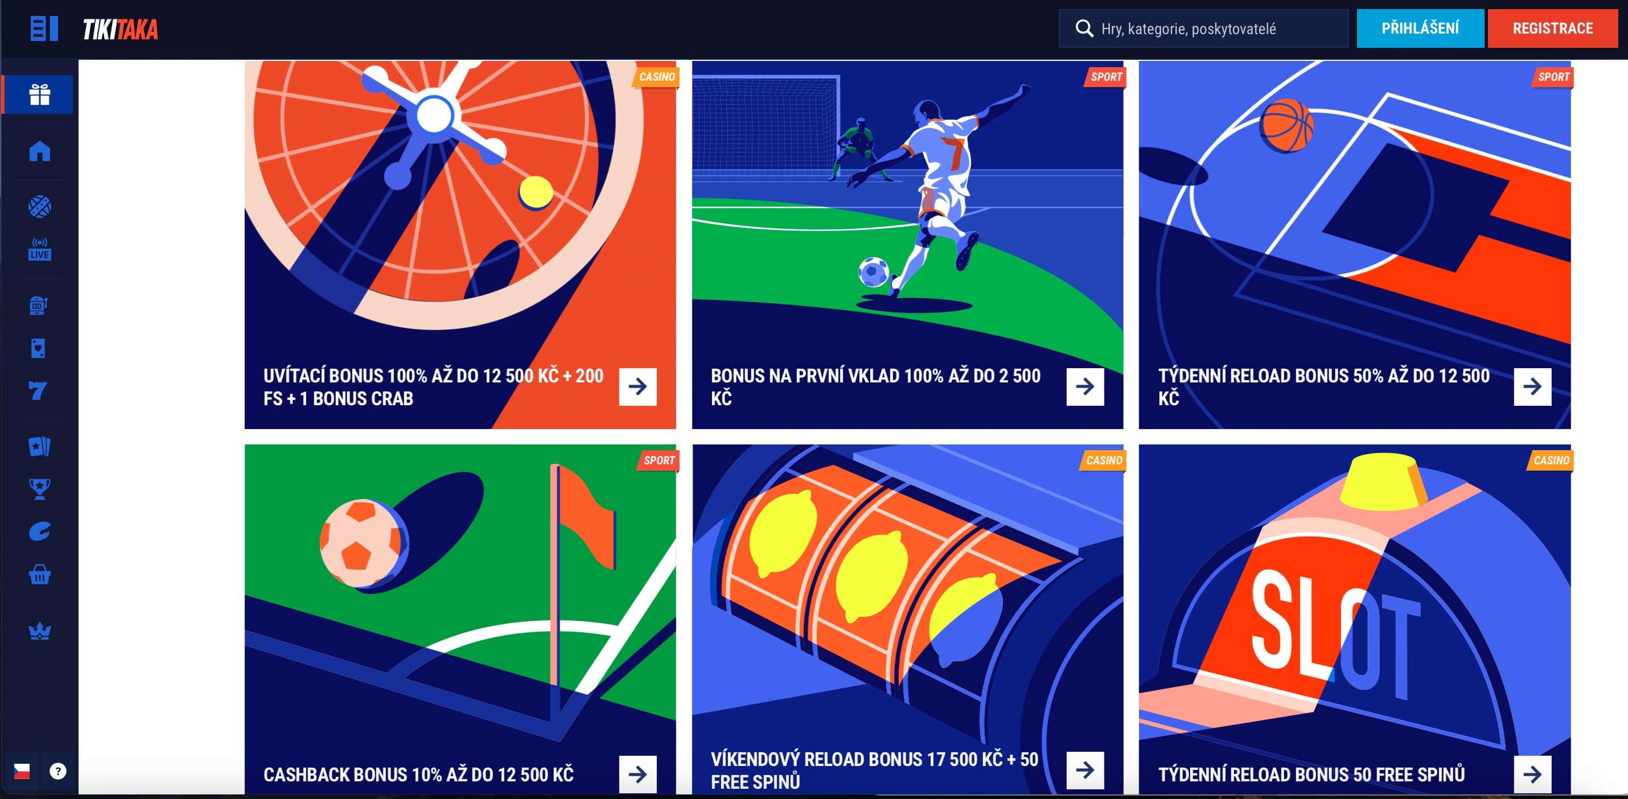Click the TikiTaka logo

pos(120,29)
